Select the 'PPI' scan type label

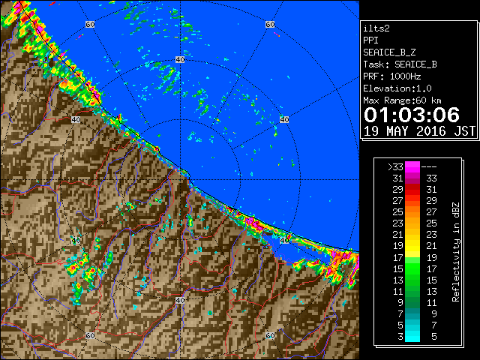pyautogui.click(x=370, y=40)
